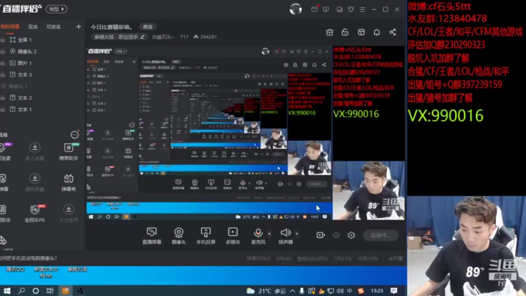
Task: Toggle visibility of the hidden 摄像头 1 source
Action: pyautogui.click(x=3, y=86)
